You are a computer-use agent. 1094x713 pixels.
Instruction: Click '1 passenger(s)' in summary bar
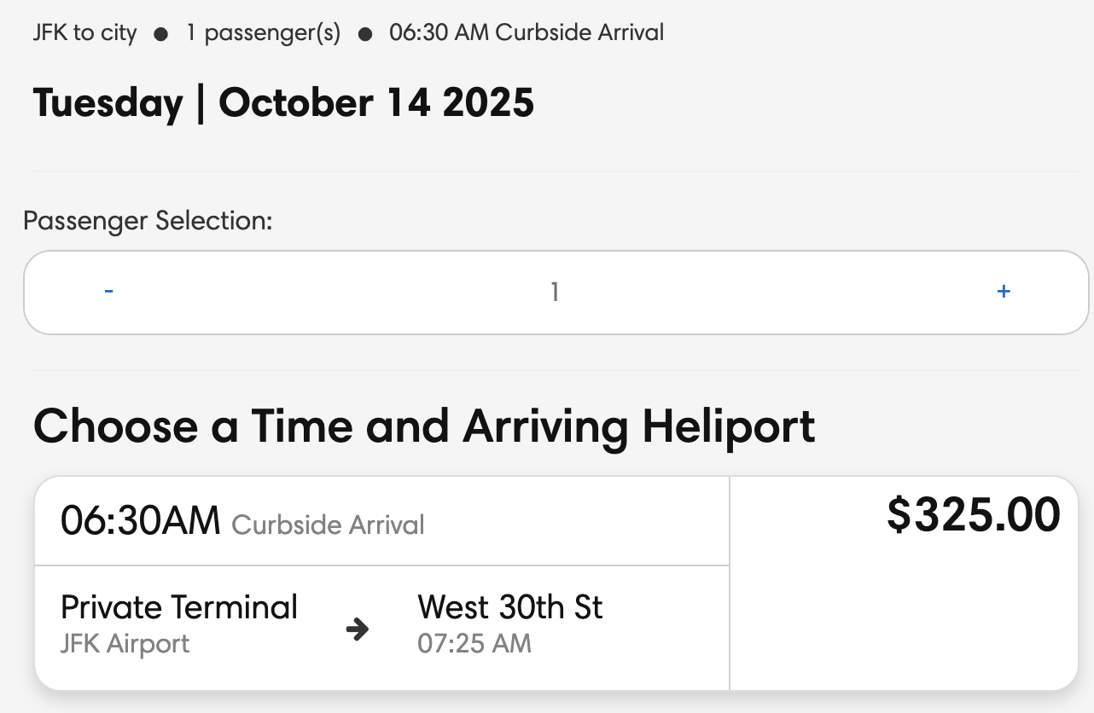(x=264, y=33)
